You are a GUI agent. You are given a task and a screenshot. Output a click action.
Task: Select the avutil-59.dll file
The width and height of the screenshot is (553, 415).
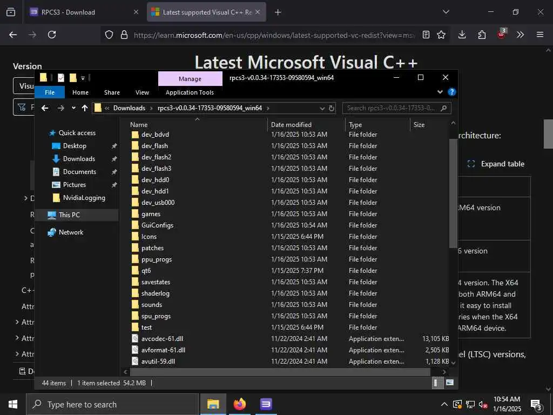click(x=158, y=362)
